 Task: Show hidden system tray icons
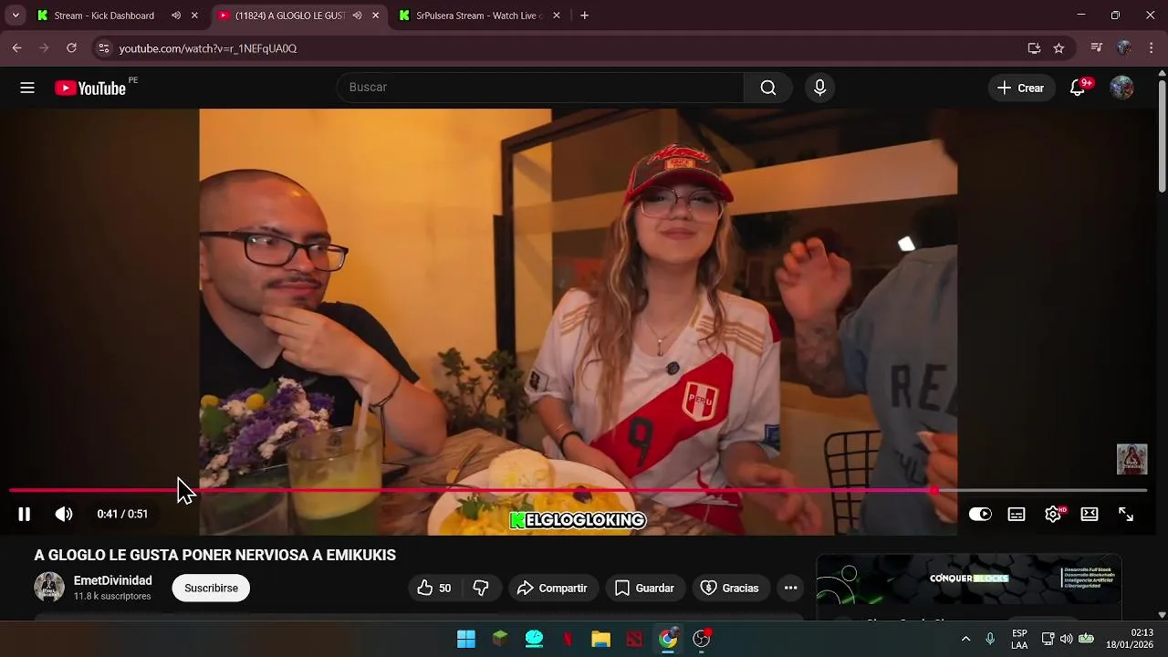pos(965,639)
